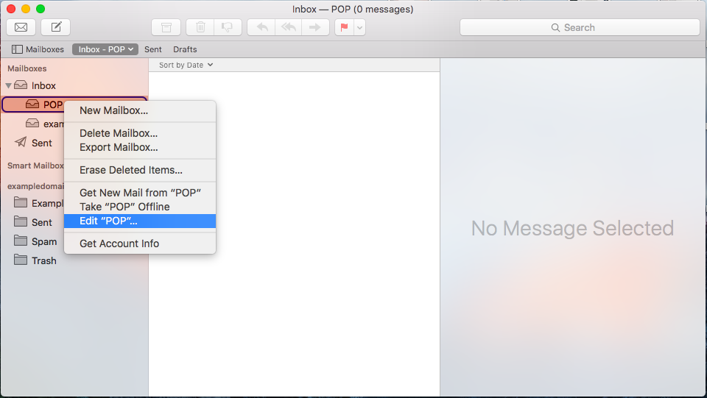This screenshot has height=398, width=707.
Task: Click the Reply All icon
Action: [287, 27]
